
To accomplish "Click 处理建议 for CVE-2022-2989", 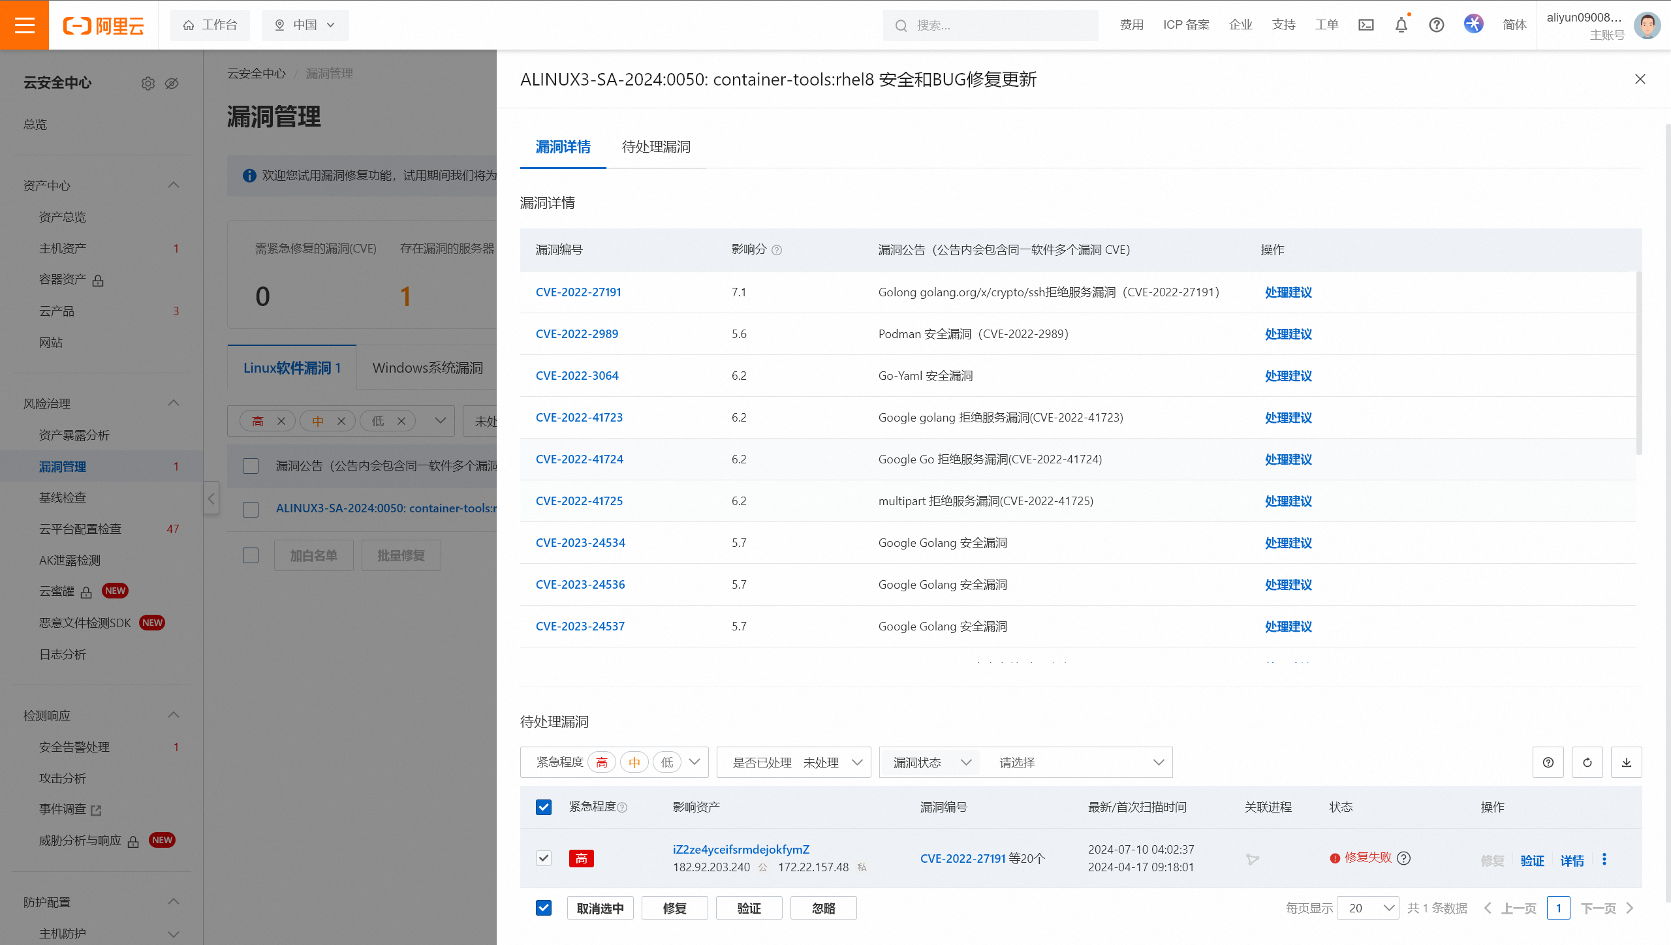I will (x=1288, y=334).
